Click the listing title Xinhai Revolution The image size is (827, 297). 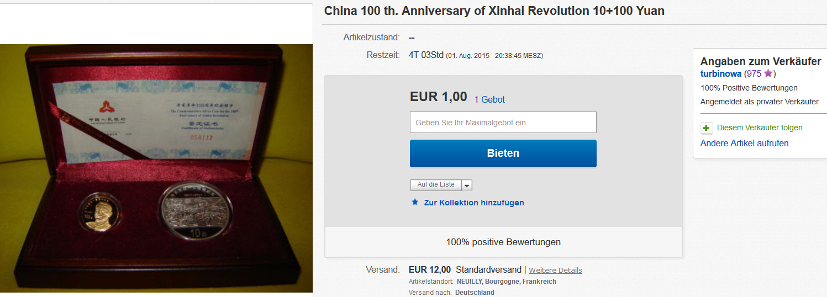(x=494, y=11)
